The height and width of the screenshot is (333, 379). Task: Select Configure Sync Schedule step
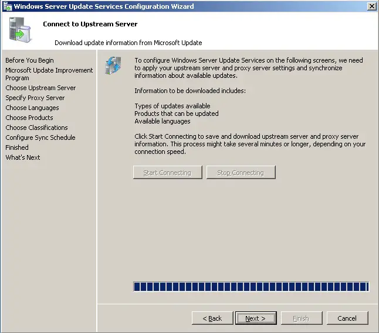pos(40,138)
